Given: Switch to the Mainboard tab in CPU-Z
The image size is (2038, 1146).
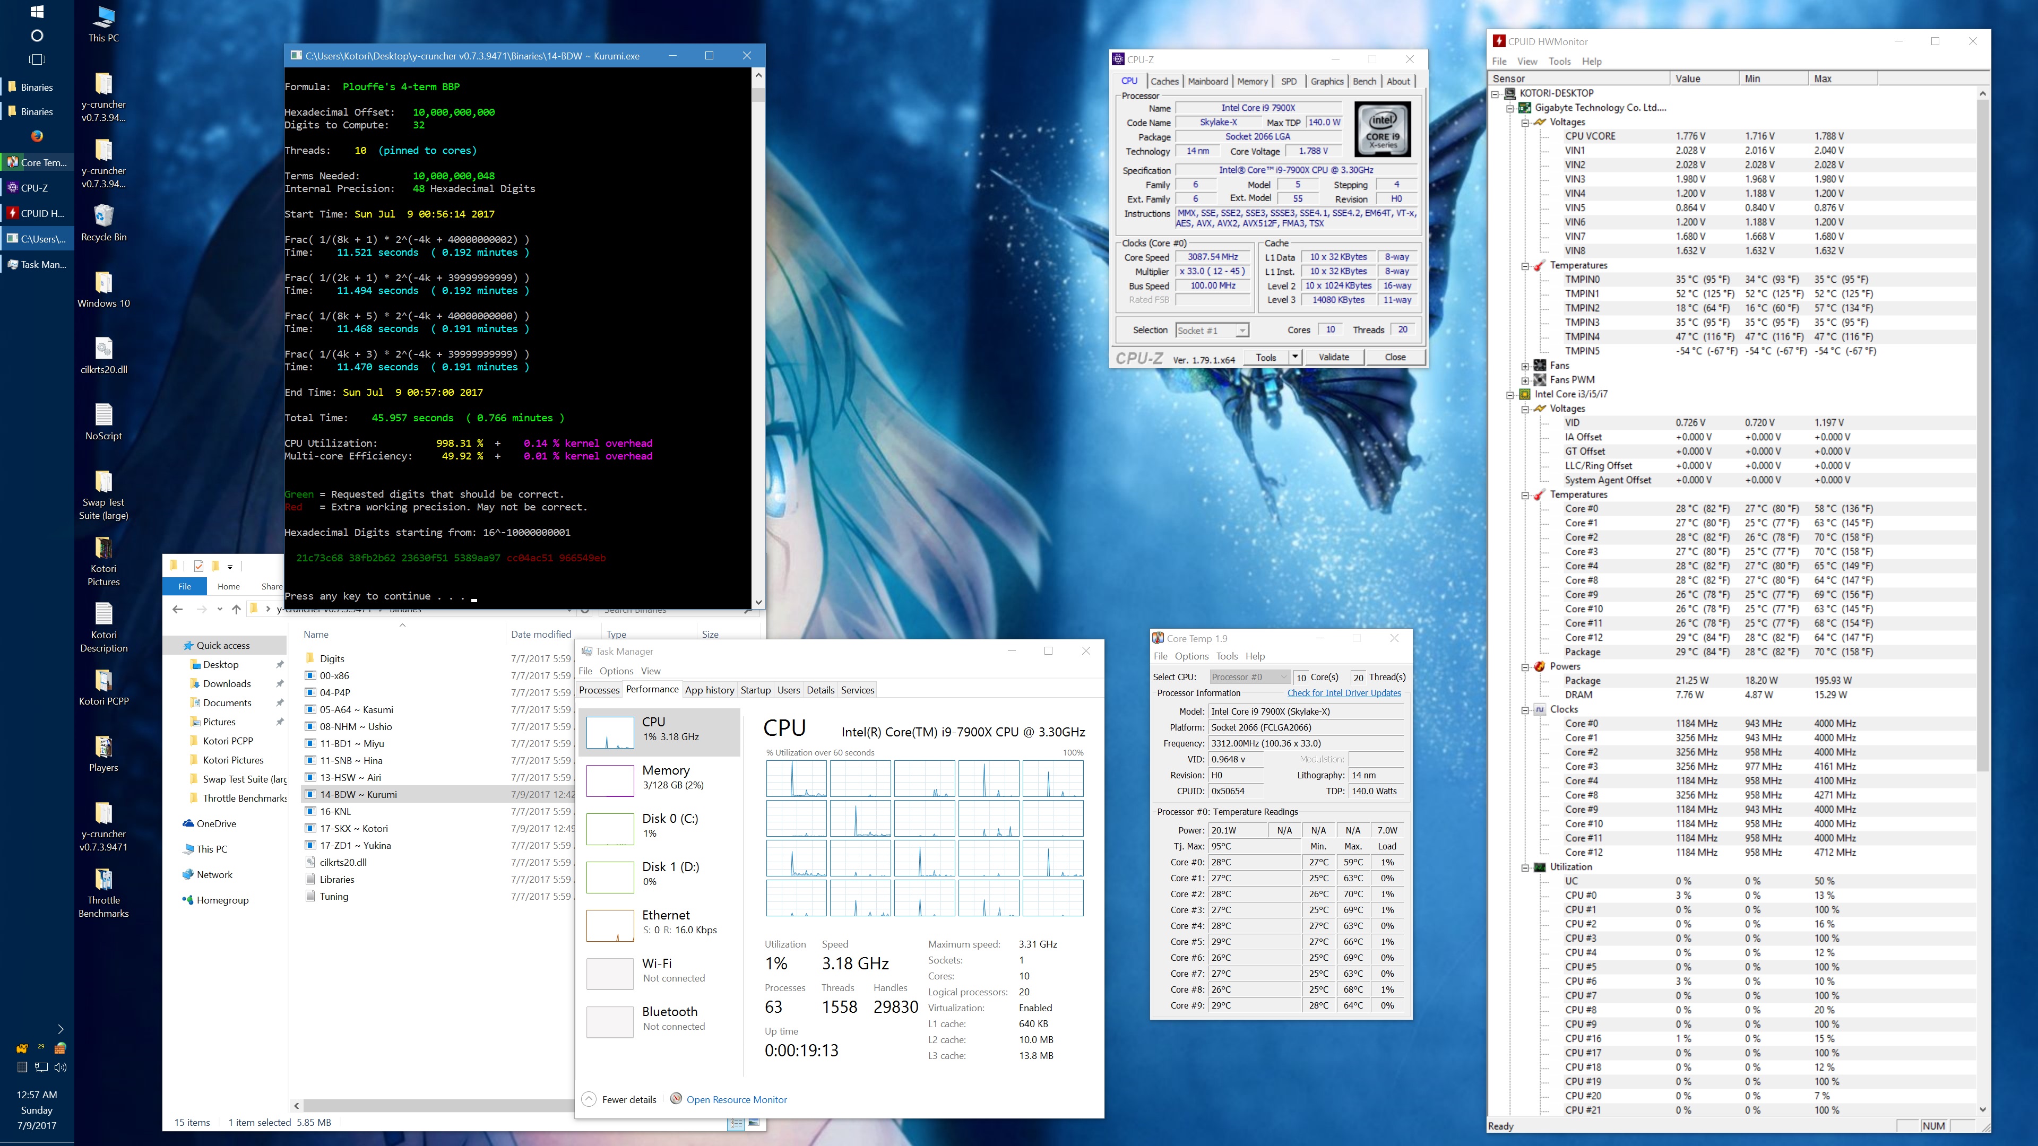Looking at the screenshot, I should (1207, 82).
